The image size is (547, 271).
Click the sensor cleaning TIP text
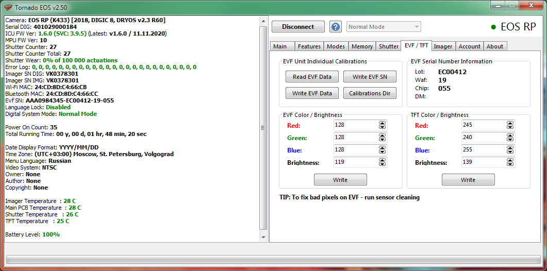pos(349,197)
